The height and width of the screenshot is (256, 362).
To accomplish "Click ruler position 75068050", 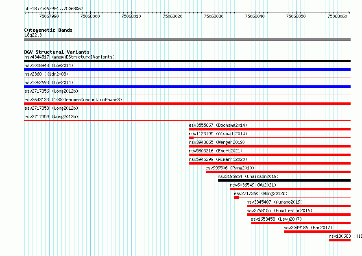I will point(296,16).
